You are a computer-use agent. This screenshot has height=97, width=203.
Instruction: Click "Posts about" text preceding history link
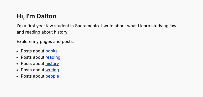coord(33,64)
